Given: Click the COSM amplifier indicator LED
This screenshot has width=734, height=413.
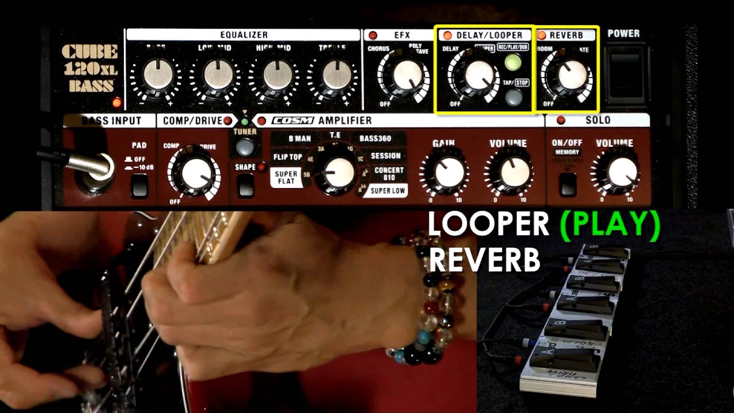Looking at the screenshot, I should (261, 121).
